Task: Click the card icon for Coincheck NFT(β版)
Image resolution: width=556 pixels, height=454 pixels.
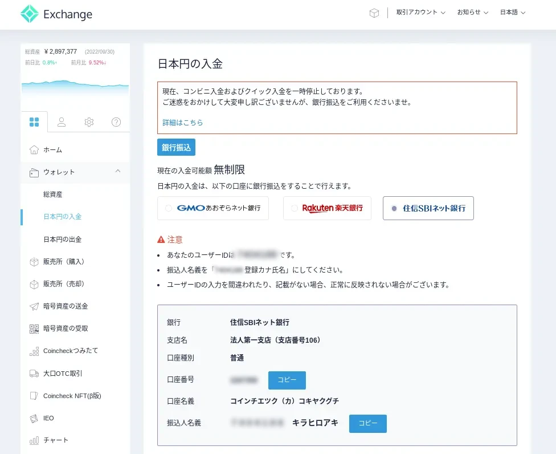Action: click(34, 396)
